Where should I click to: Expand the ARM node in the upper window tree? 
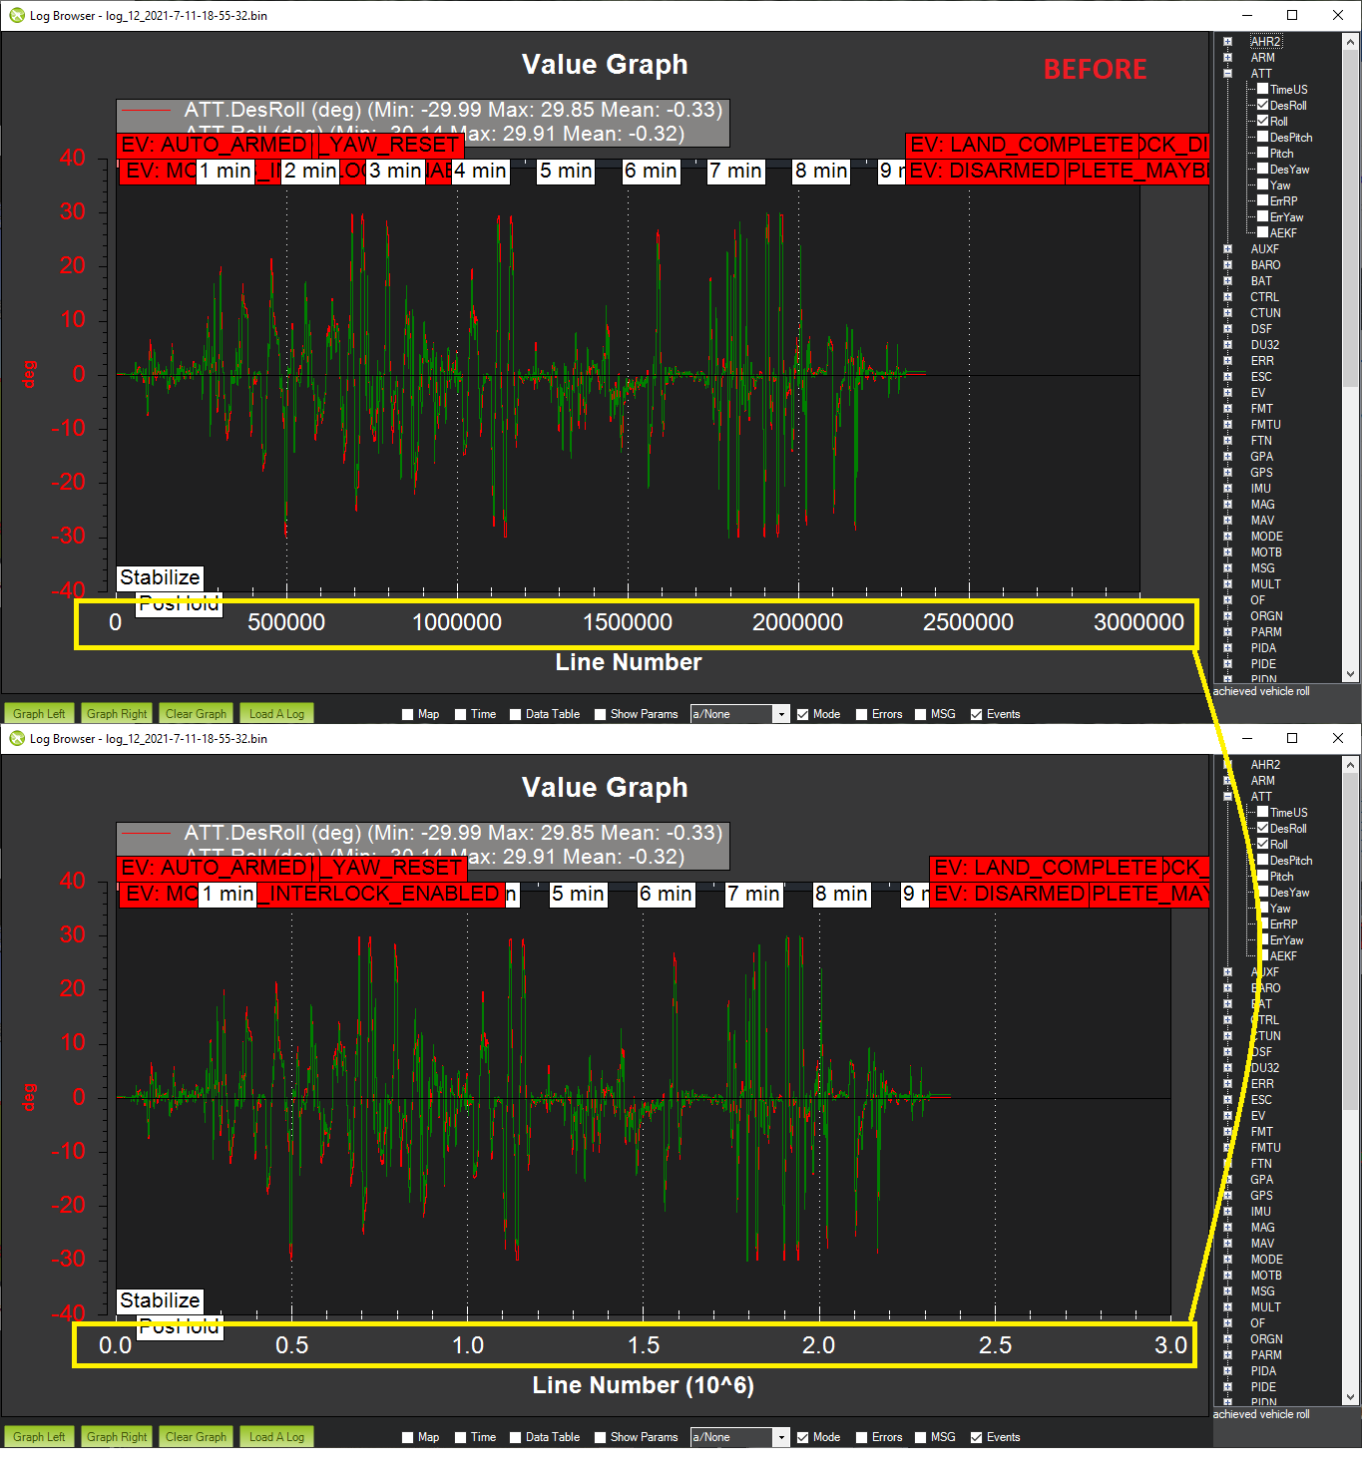point(1227,58)
